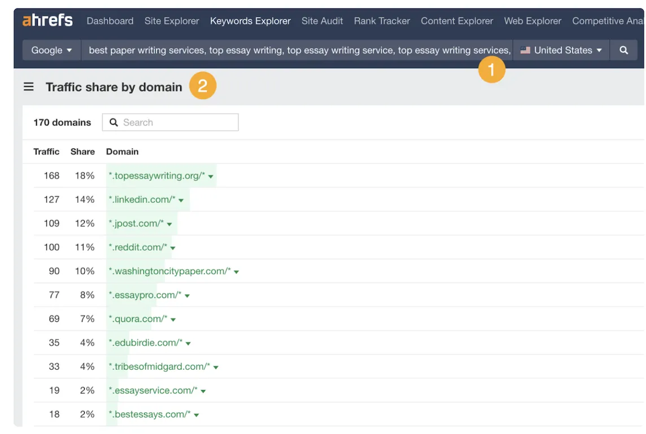Open the essaypro.com domain link
646x434 pixels.
pos(145,295)
